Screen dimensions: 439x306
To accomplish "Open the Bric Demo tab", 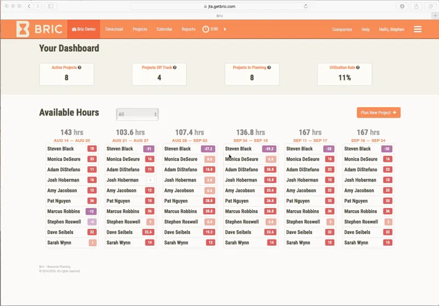I will 84,29.
